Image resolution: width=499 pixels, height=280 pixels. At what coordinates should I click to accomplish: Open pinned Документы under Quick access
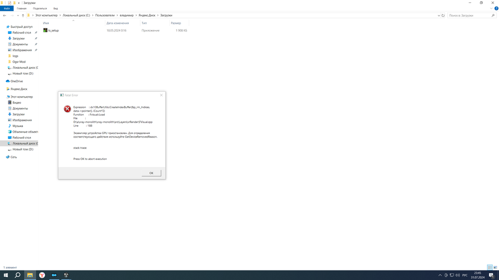tap(20, 44)
